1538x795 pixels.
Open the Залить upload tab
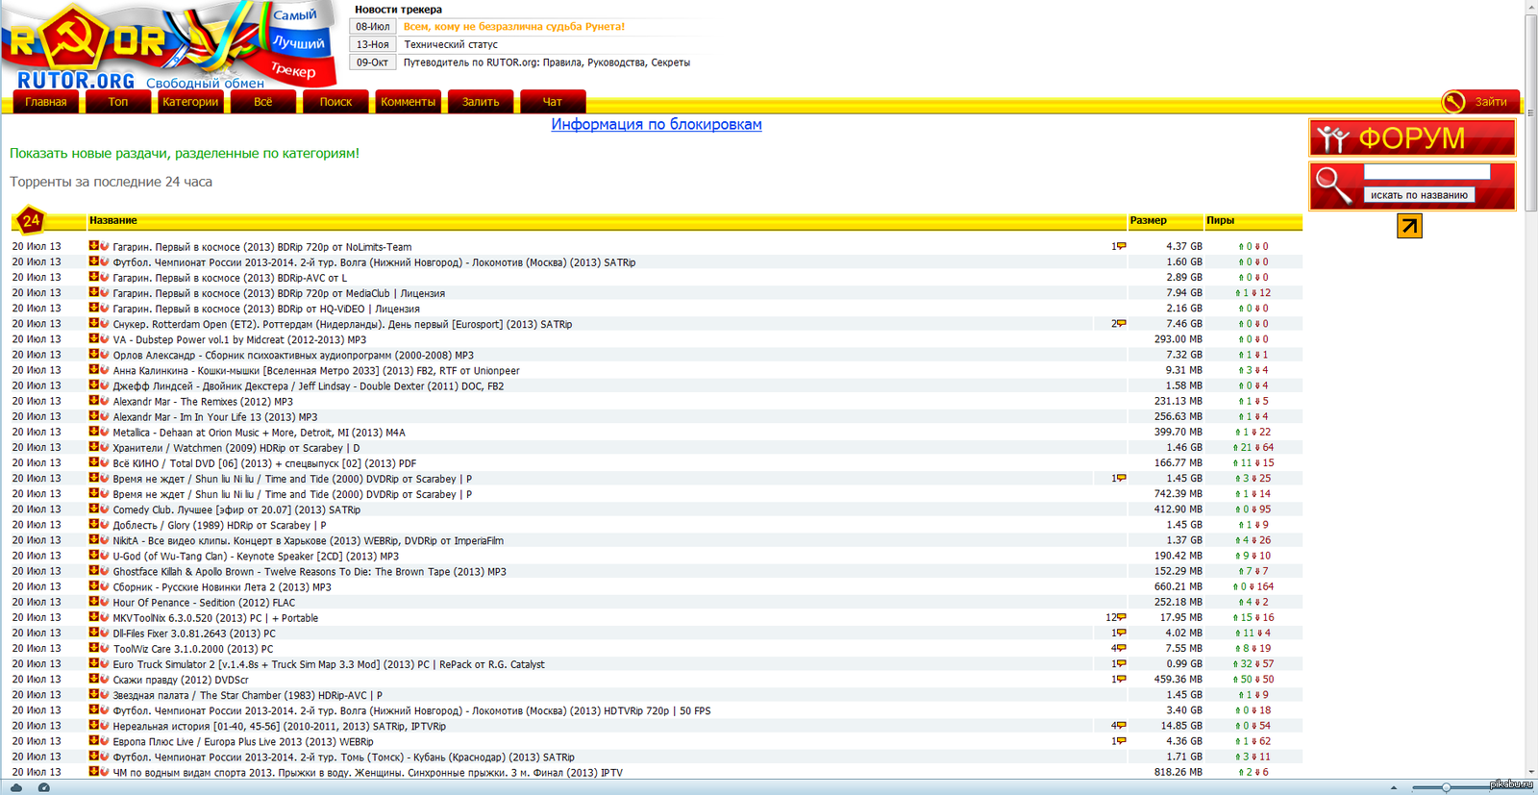(x=481, y=102)
